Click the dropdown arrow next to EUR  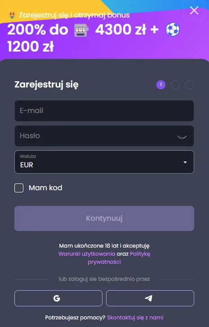185,162
